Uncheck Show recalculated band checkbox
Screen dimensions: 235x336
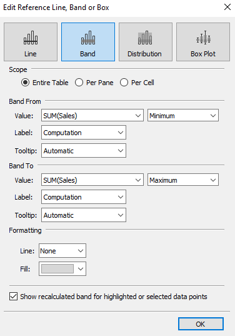click(13, 297)
